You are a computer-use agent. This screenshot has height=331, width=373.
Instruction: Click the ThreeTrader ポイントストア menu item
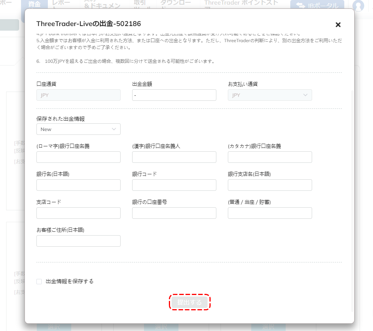pos(241,4)
